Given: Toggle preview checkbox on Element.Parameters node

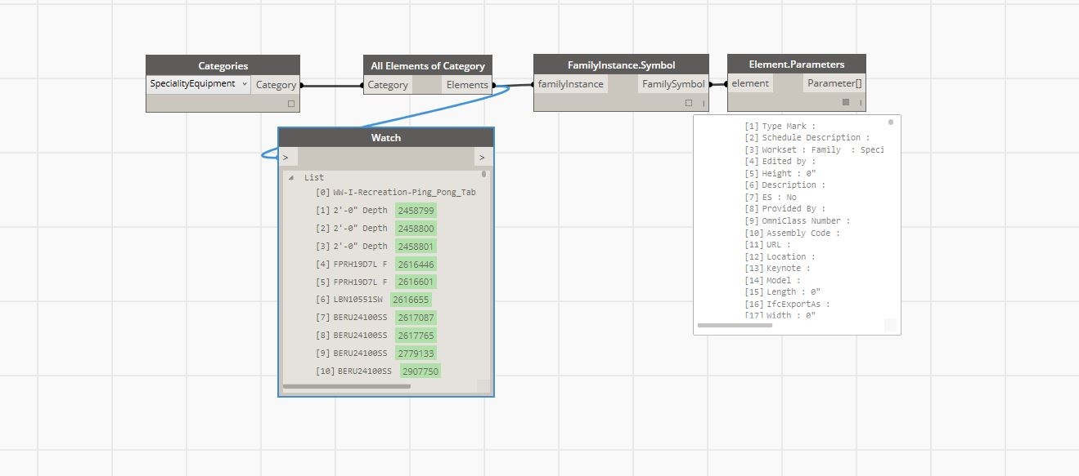Looking at the screenshot, I should click(846, 102).
